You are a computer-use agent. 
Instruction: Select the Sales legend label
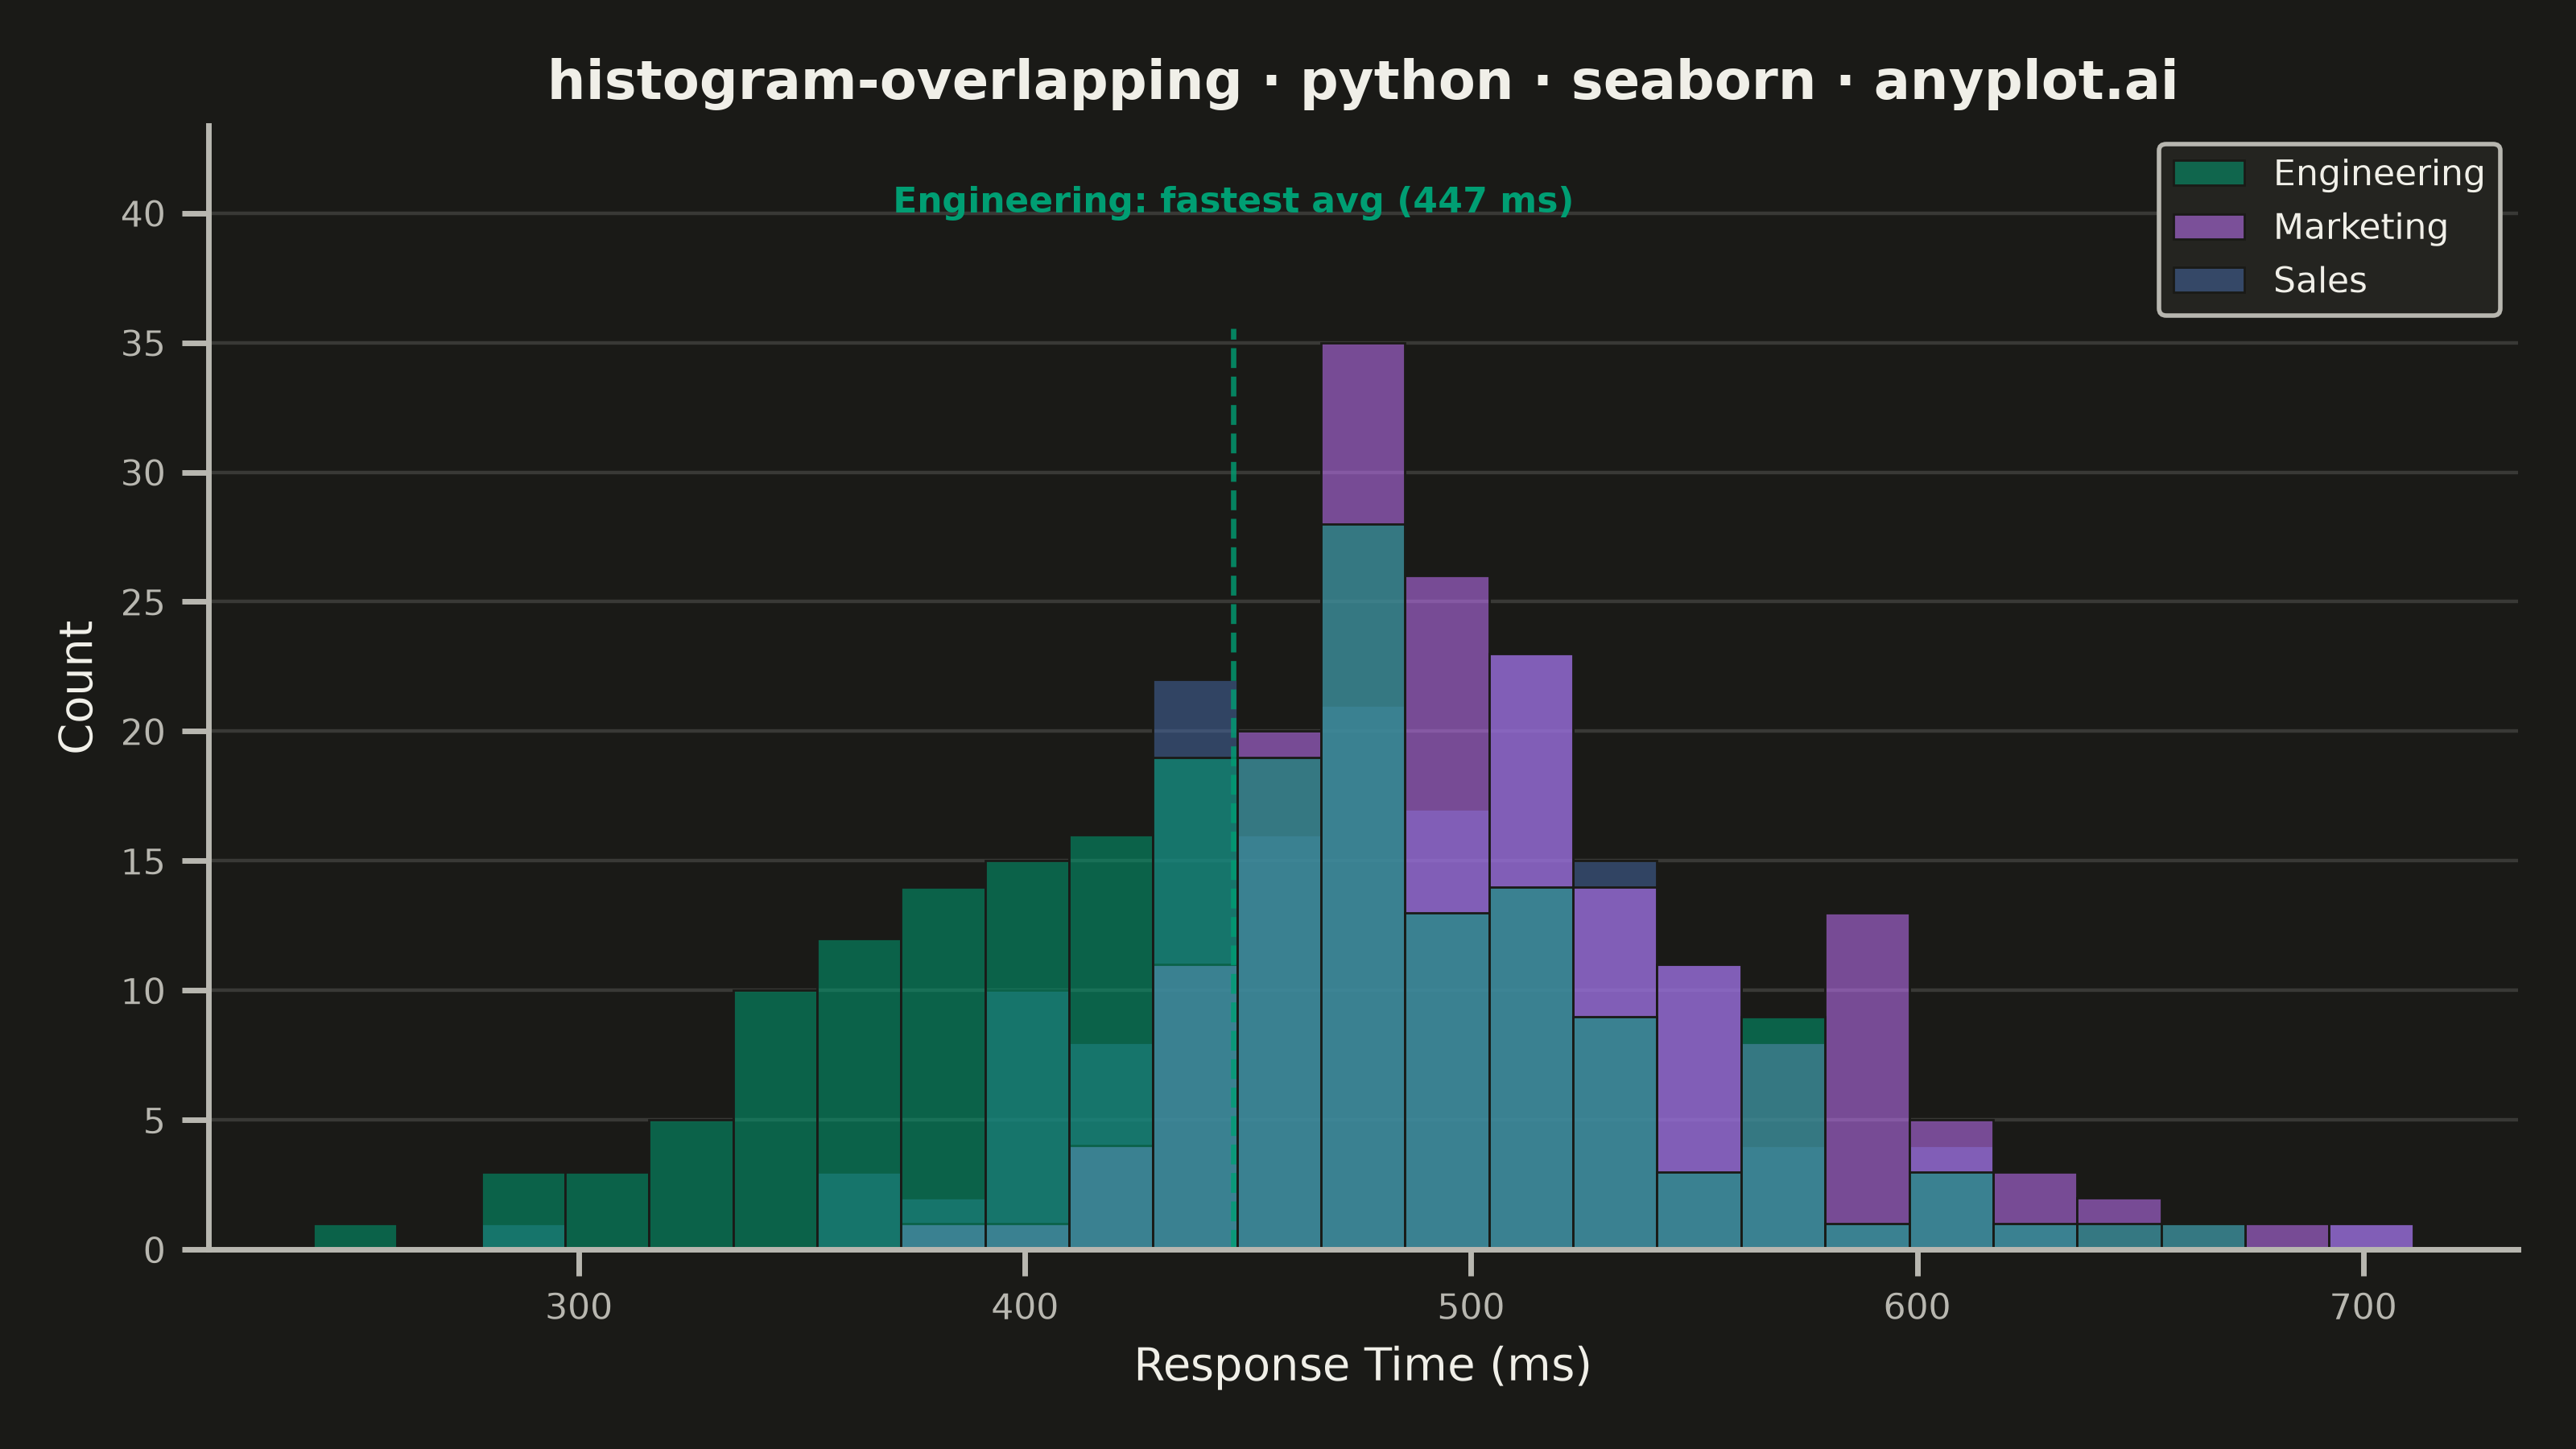tap(2319, 280)
